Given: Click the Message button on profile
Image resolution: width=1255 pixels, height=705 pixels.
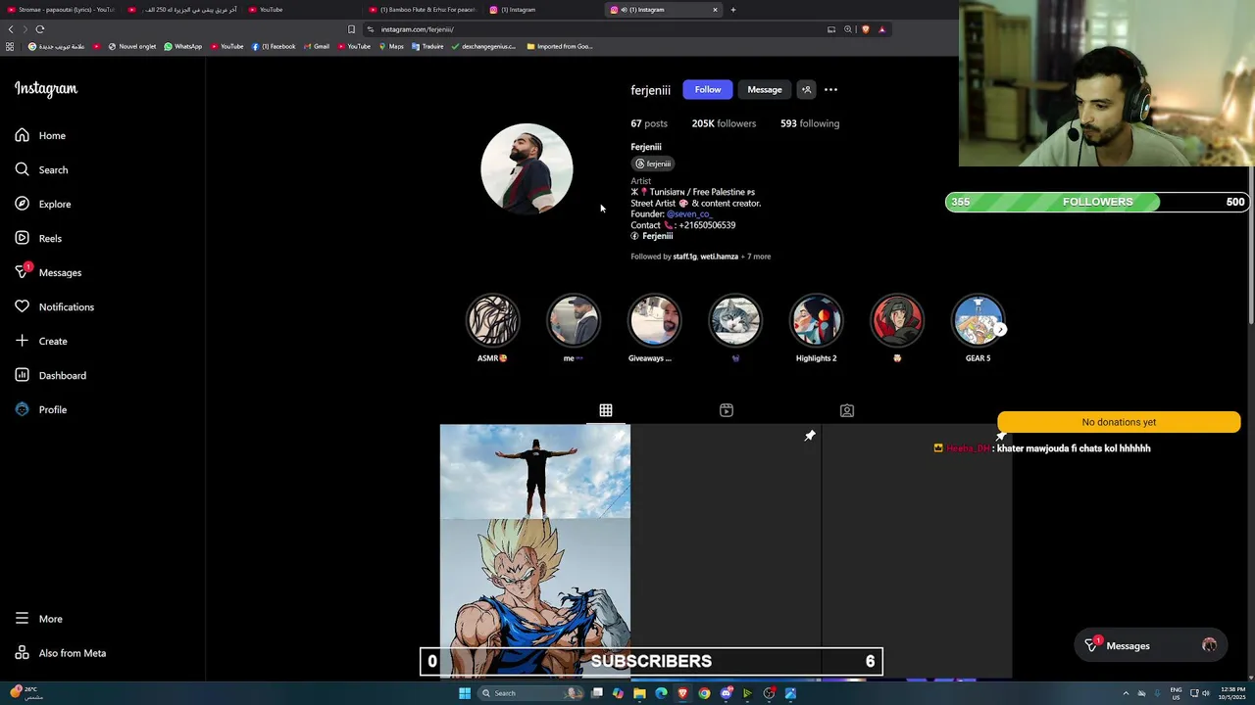Looking at the screenshot, I should point(764,90).
